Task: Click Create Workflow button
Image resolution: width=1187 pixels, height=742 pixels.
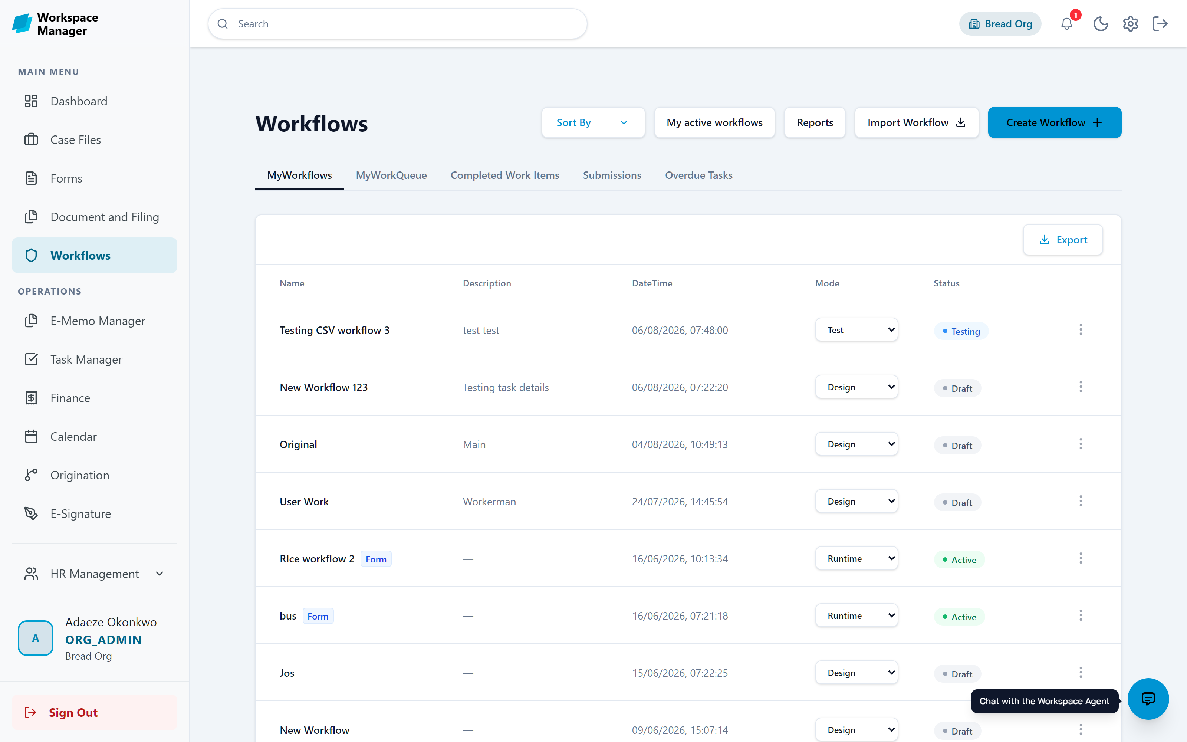Action: pos(1055,123)
